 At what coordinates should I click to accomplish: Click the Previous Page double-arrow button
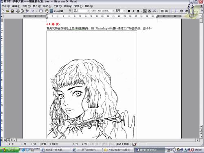(x=201, y=130)
